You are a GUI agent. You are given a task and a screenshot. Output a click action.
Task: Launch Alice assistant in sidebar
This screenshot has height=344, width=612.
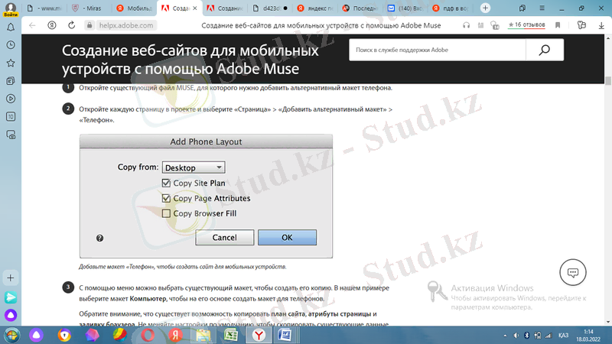point(11,315)
